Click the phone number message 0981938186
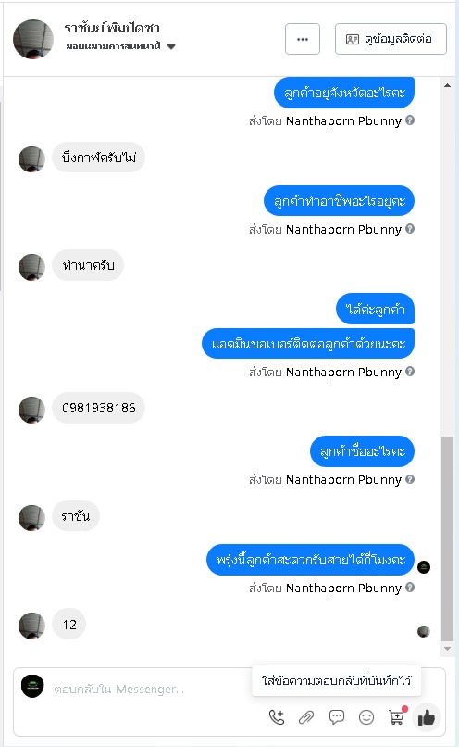 point(98,408)
